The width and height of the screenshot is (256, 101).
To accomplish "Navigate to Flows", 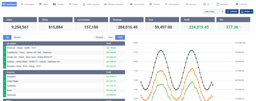I will click(x=73, y=4).
